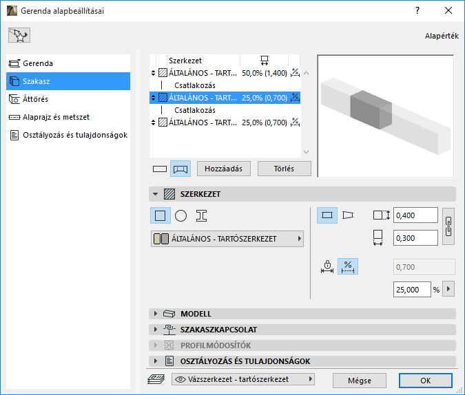Click the percentage-length icon on highlighted row
Image resolution: width=465 pixels, height=395 pixels.
[x=295, y=98]
